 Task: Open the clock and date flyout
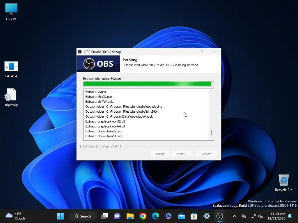276,216
